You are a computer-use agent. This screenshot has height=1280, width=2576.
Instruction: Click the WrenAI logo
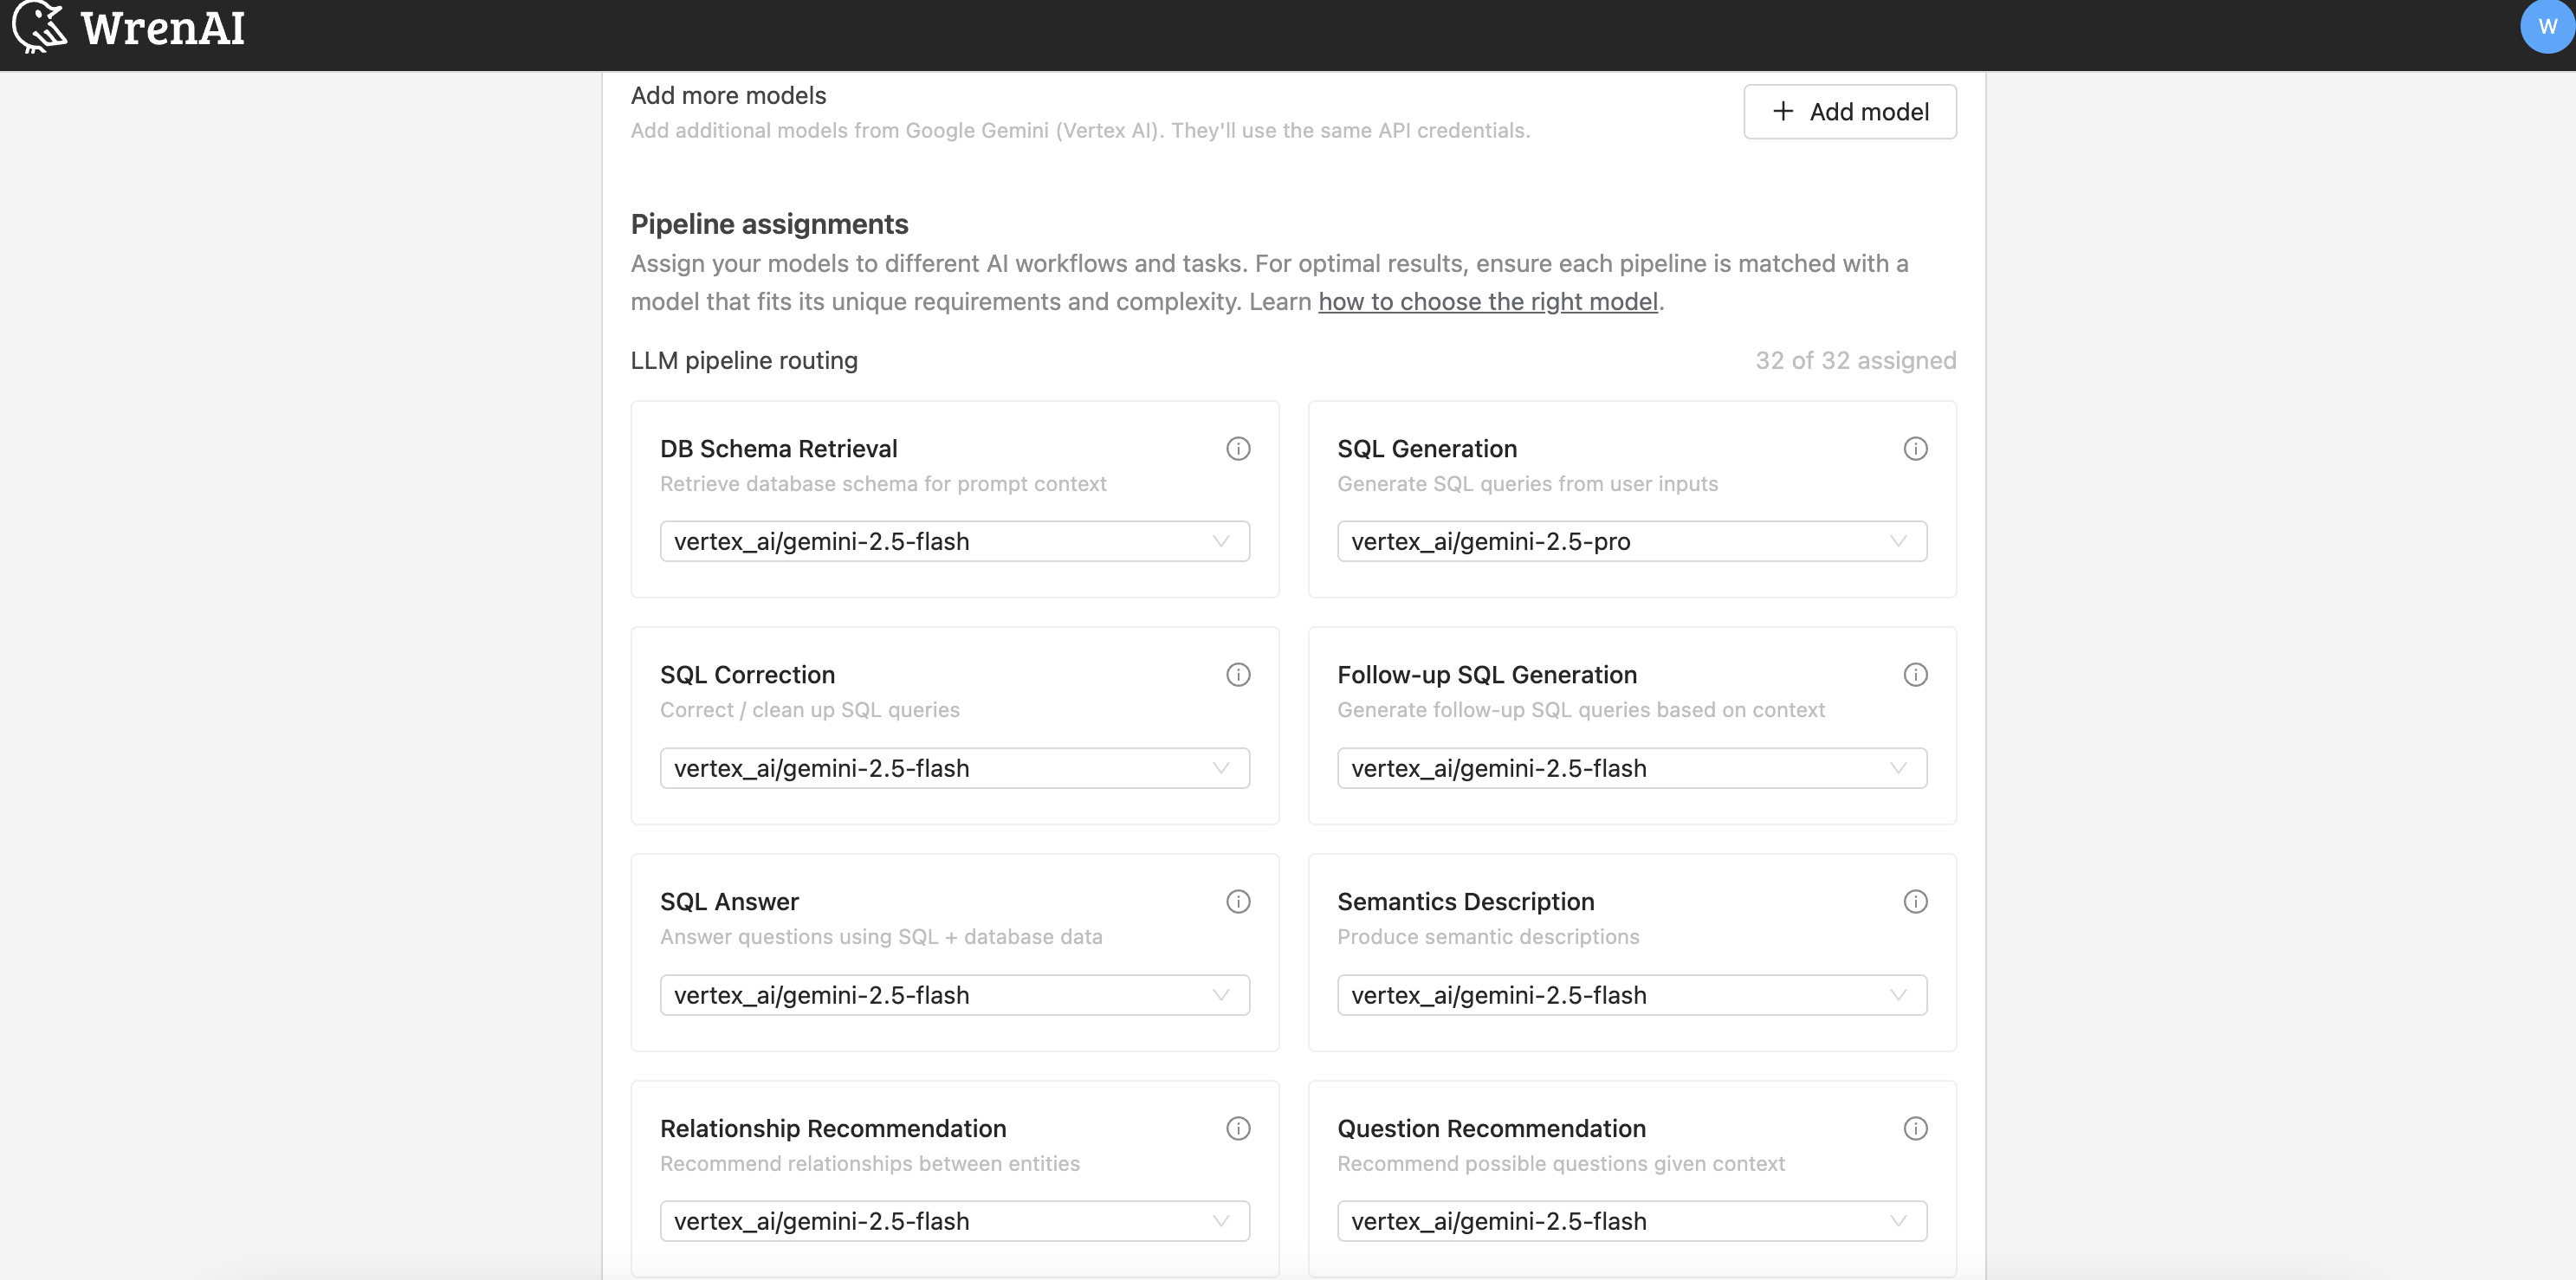(x=130, y=27)
